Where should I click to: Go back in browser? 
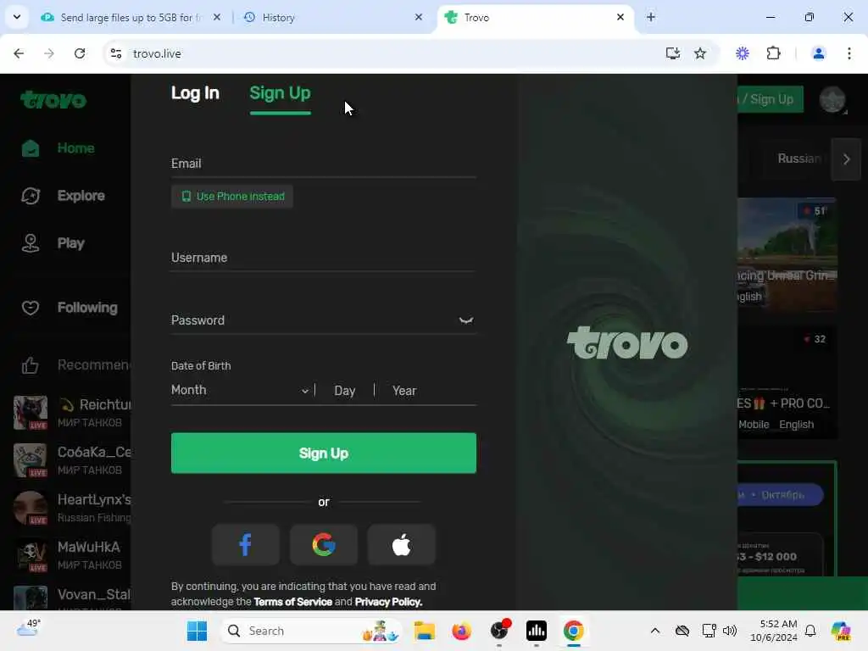[x=19, y=53]
